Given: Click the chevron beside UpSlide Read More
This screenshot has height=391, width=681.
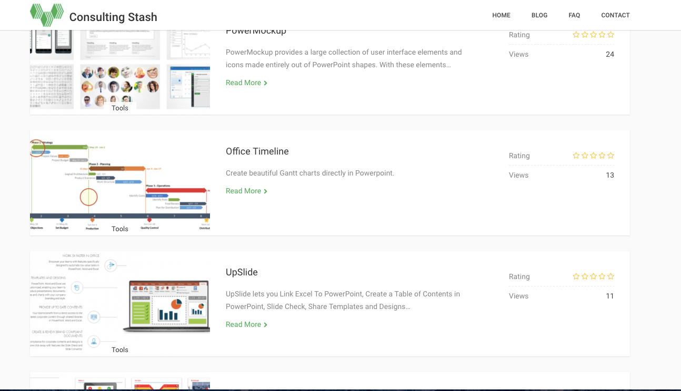Looking at the screenshot, I should point(266,325).
